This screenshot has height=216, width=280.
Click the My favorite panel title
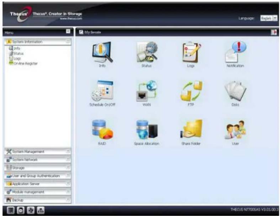click(x=93, y=32)
